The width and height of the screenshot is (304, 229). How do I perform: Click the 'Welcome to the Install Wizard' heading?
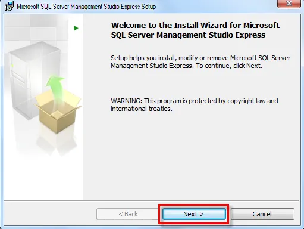coord(195,30)
